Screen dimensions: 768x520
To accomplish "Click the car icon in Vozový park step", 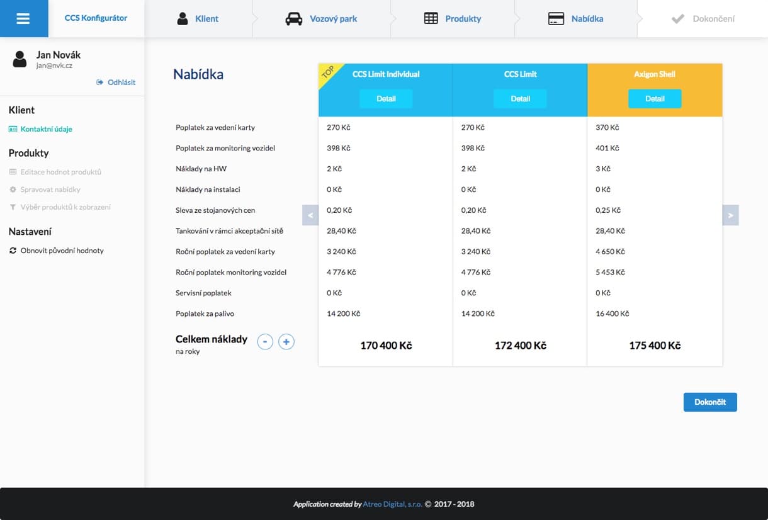I will (x=293, y=19).
